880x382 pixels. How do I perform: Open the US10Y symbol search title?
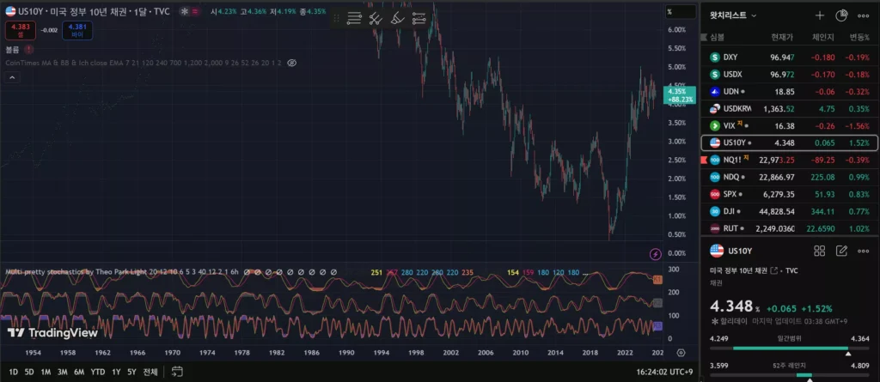[x=95, y=11]
